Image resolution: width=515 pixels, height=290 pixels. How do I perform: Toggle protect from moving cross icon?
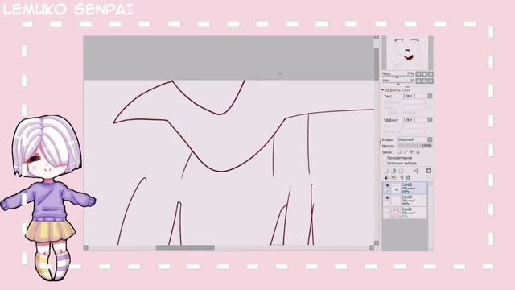tap(412, 152)
